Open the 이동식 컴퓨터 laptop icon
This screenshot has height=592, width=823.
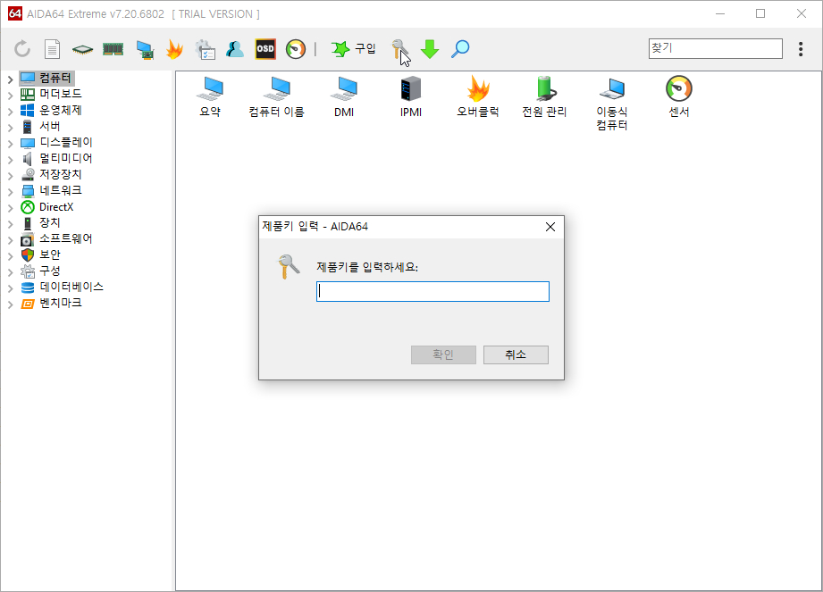[x=612, y=104]
